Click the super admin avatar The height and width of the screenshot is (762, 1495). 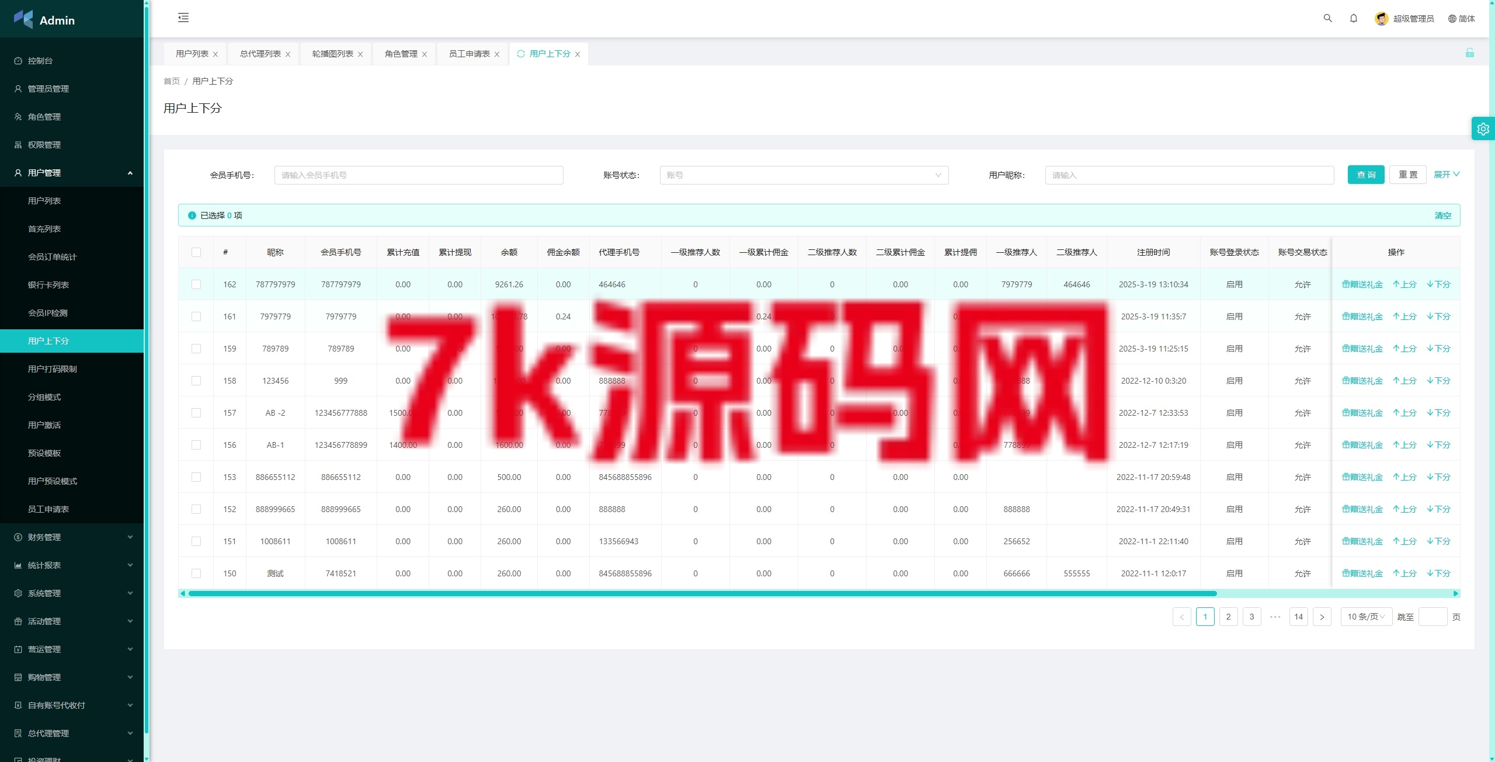coord(1381,19)
